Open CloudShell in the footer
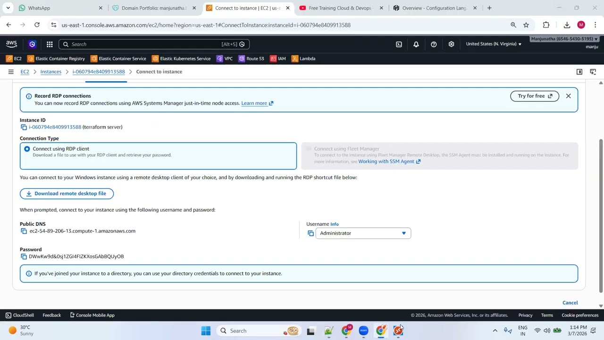 [x=19, y=315]
